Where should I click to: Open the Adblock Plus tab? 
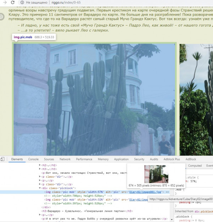pyautogui.click(x=171, y=159)
